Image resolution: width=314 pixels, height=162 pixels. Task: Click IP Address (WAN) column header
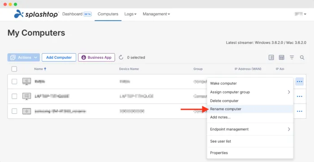(x=248, y=69)
